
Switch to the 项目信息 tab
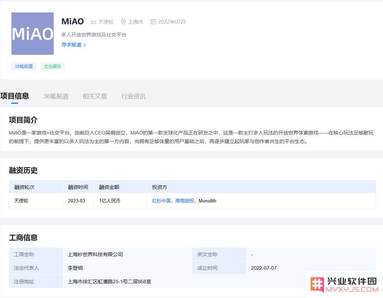pyautogui.click(x=15, y=96)
